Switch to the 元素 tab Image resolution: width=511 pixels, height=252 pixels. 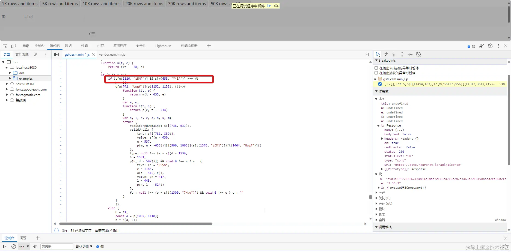pyautogui.click(x=26, y=46)
